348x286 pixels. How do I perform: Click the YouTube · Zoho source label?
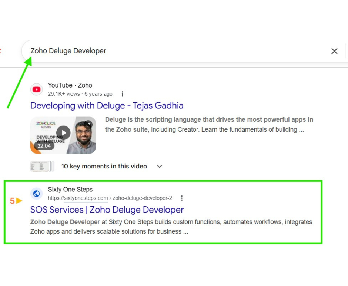tap(70, 85)
